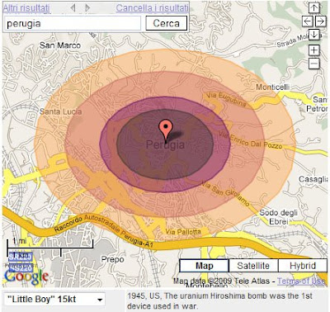Click the Casaglia place label

click(313, 179)
